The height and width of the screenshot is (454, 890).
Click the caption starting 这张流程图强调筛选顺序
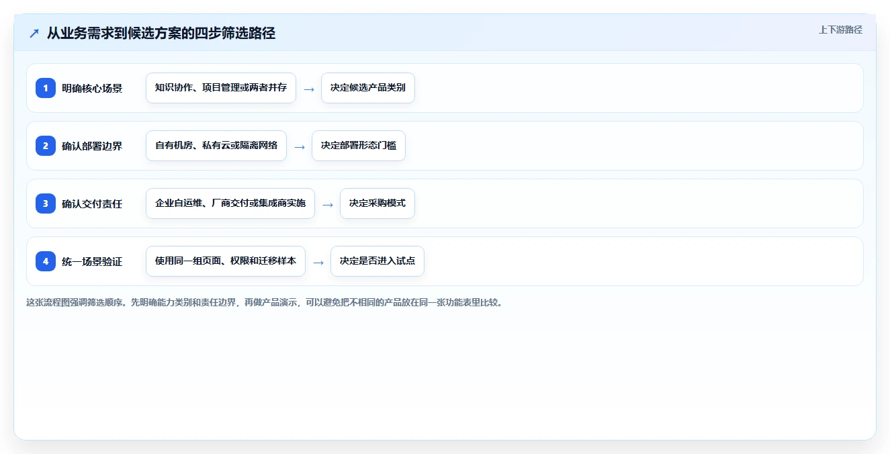(265, 302)
